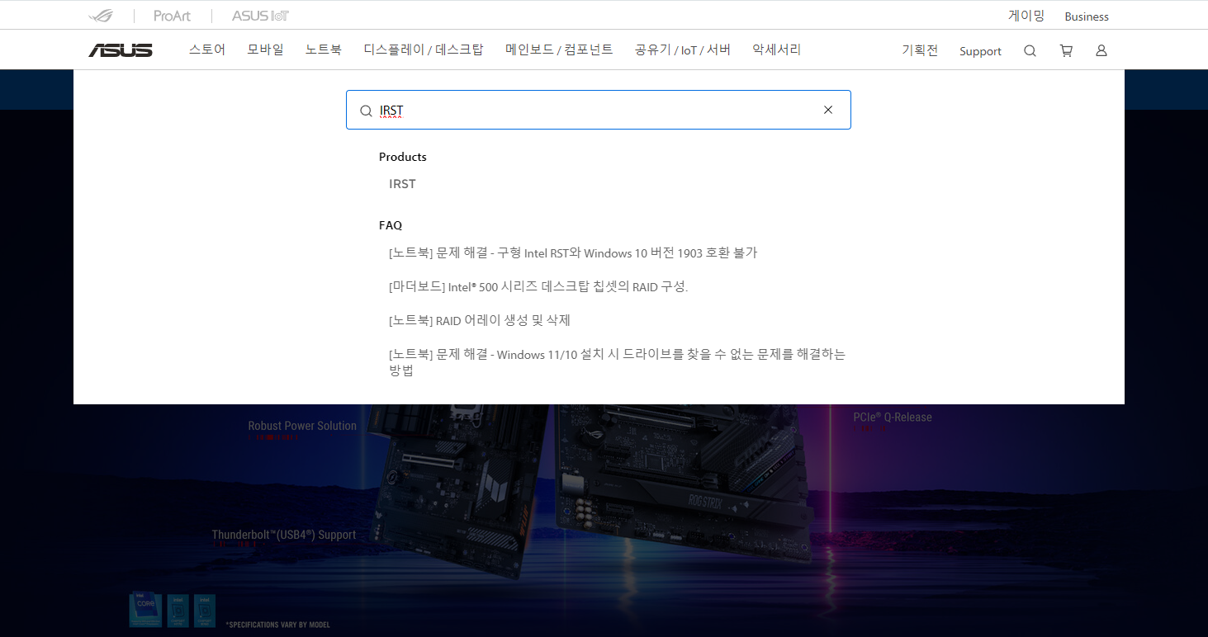
Task: Open the 악세서리 menu
Action: (776, 50)
